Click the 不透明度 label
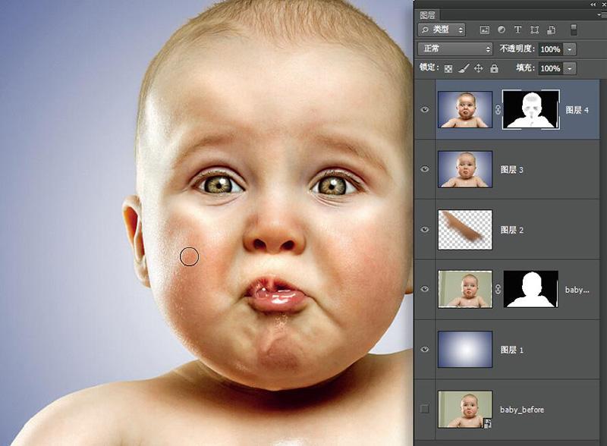The height and width of the screenshot is (446, 607). [517, 49]
